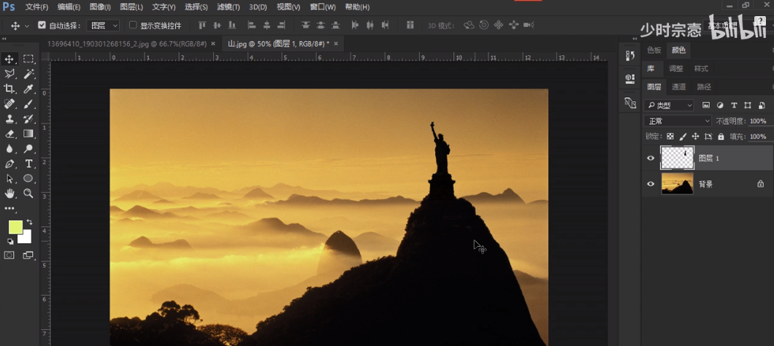This screenshot has width=774, height=346.
Task: Click the align left edges icon
Action: point(252,25)
